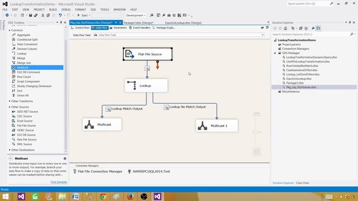This screenshot has width=358, height=201.
Task: Open Chrome from the taskbar
Action: [103, 197]
